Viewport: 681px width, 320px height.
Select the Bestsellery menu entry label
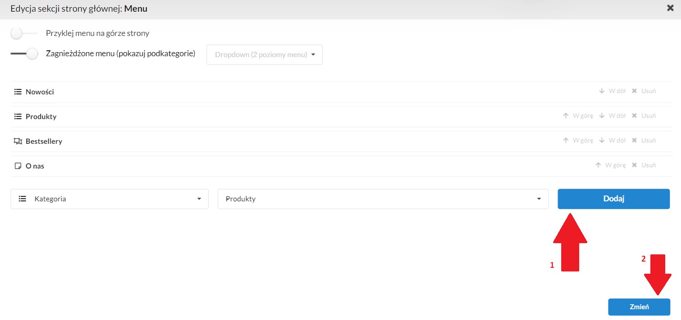[44, 141]
